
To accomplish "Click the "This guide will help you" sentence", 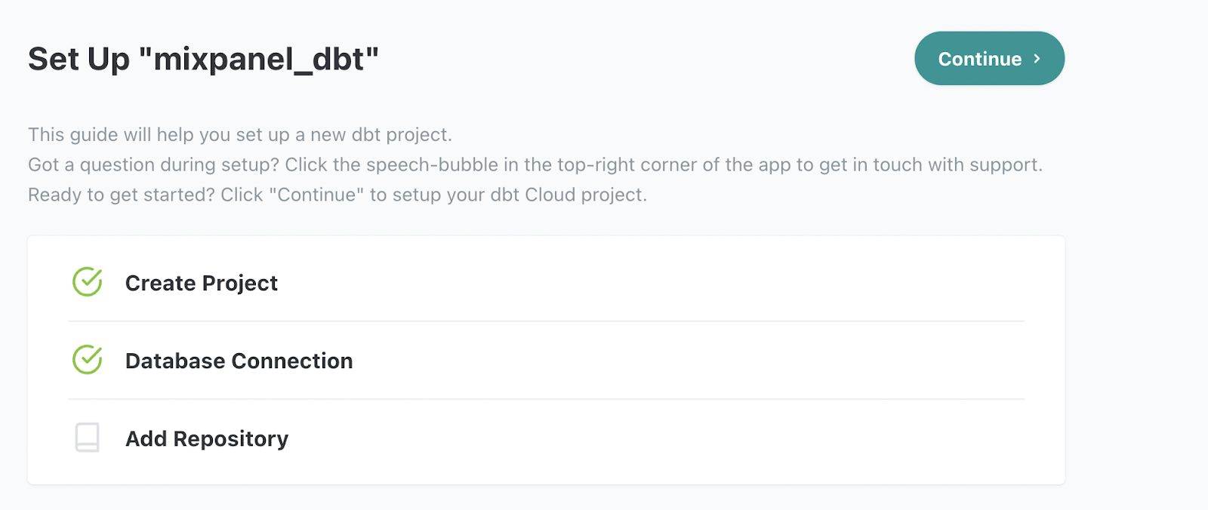I will (240, 134).
